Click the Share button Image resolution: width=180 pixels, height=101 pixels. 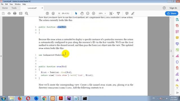[172, 13]
